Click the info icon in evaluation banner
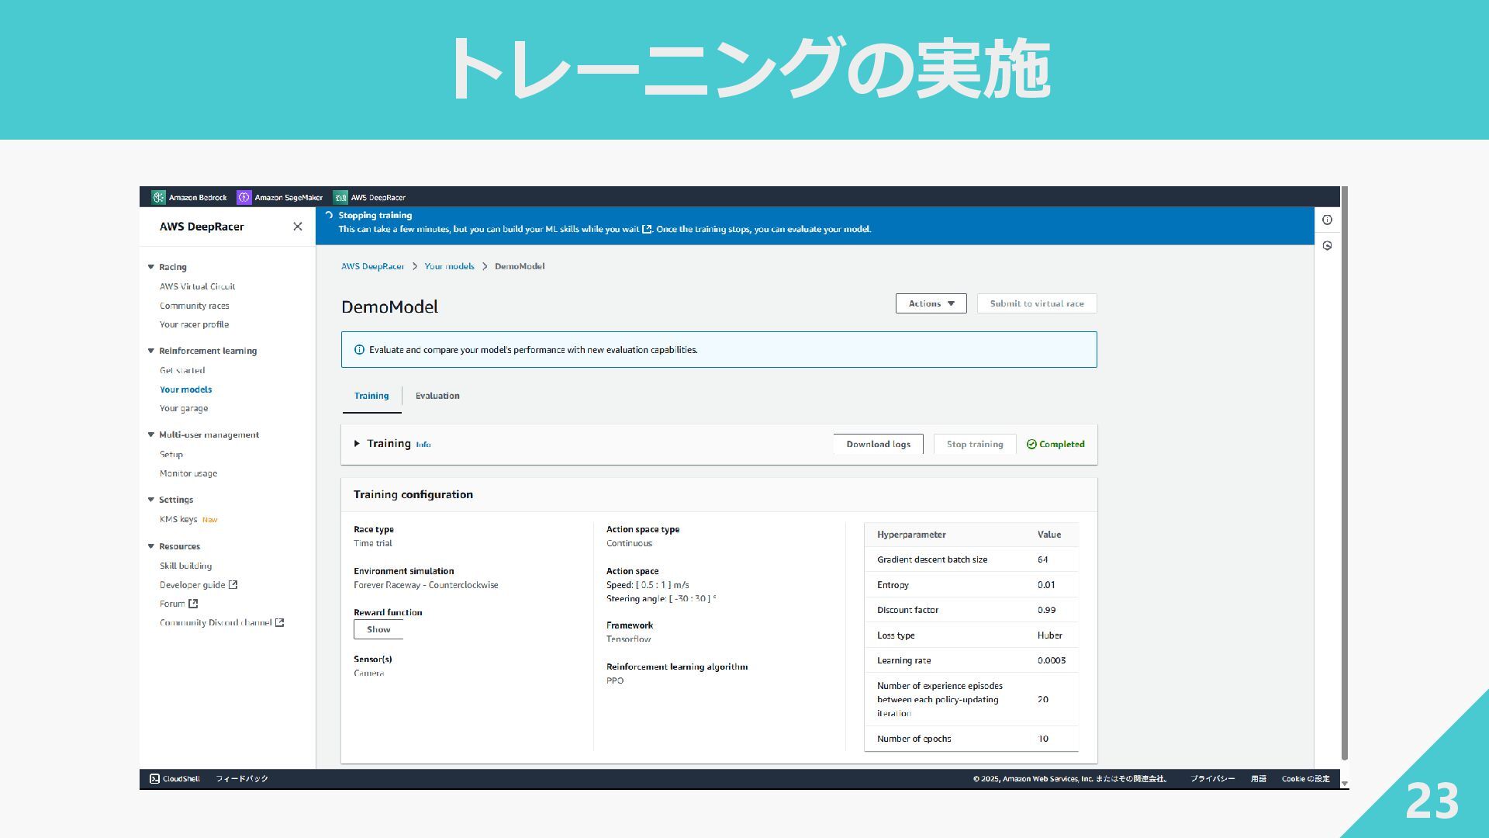Viewport: 1489px width, 838px height. point(359,350)
